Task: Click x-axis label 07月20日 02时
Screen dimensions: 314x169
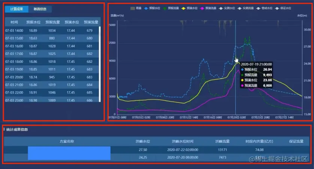Action: (236, 117)
